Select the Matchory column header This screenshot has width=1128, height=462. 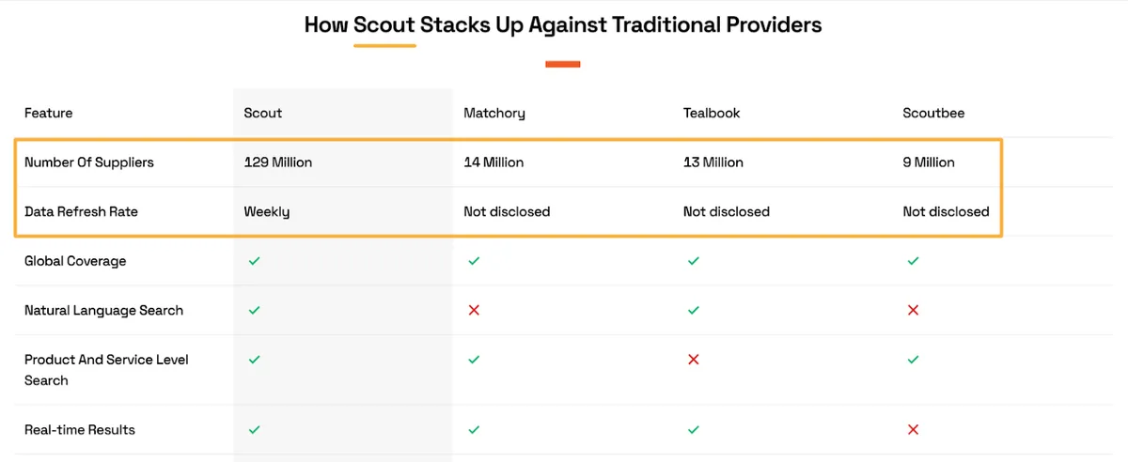coord(494,113)
